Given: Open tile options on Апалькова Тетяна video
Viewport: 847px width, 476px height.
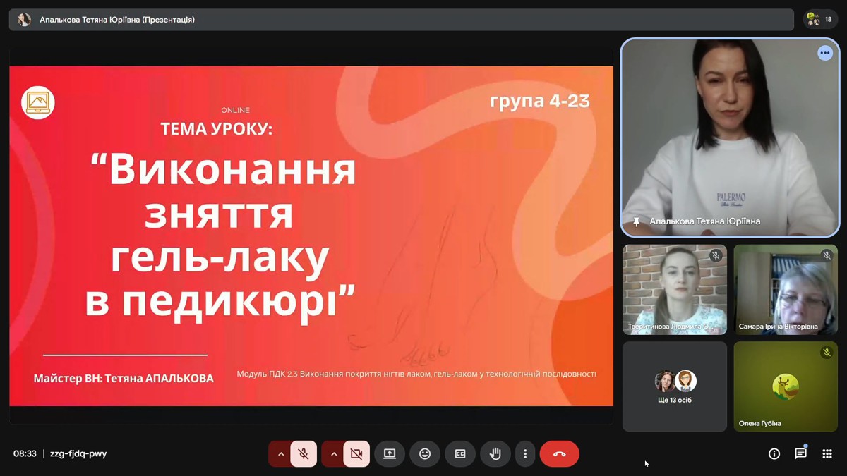Looking at the screenshot, I should (825, 53).
